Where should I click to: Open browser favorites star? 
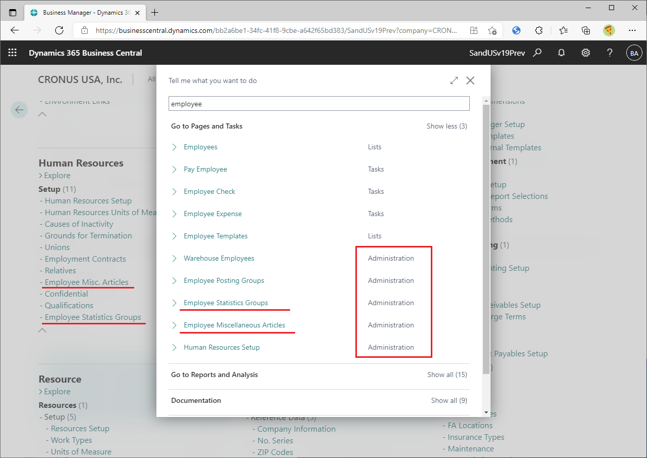tap(563, 30)
